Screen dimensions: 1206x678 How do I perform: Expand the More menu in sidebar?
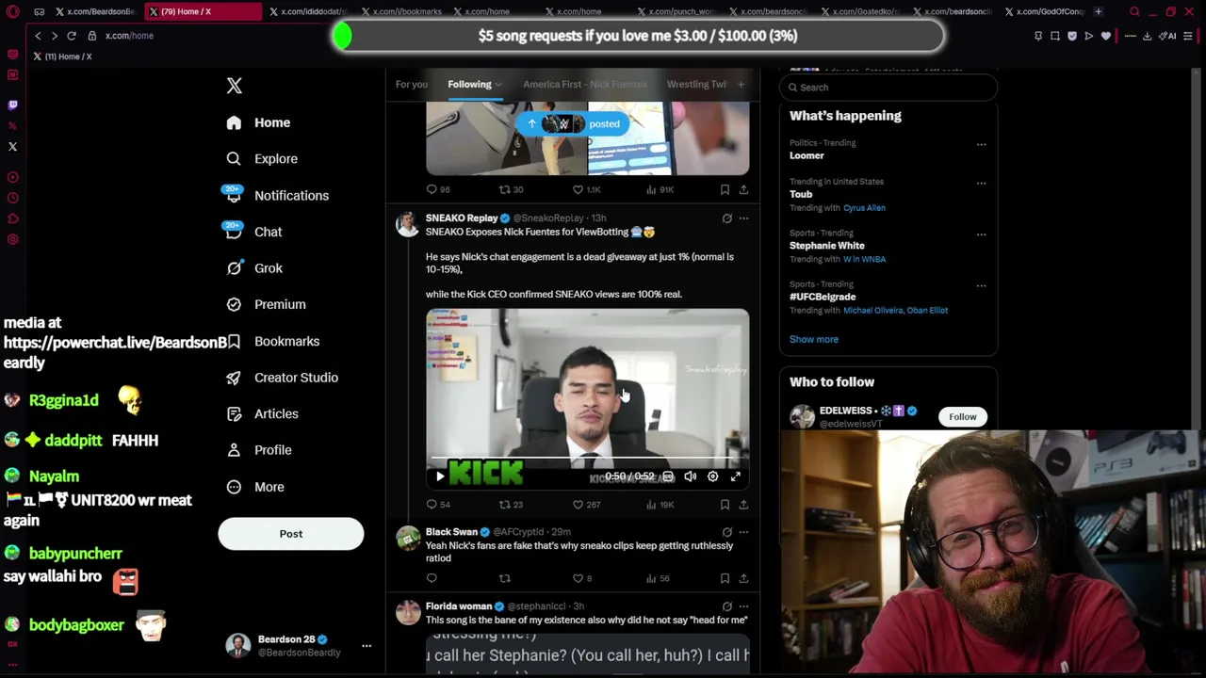(255, 487)
